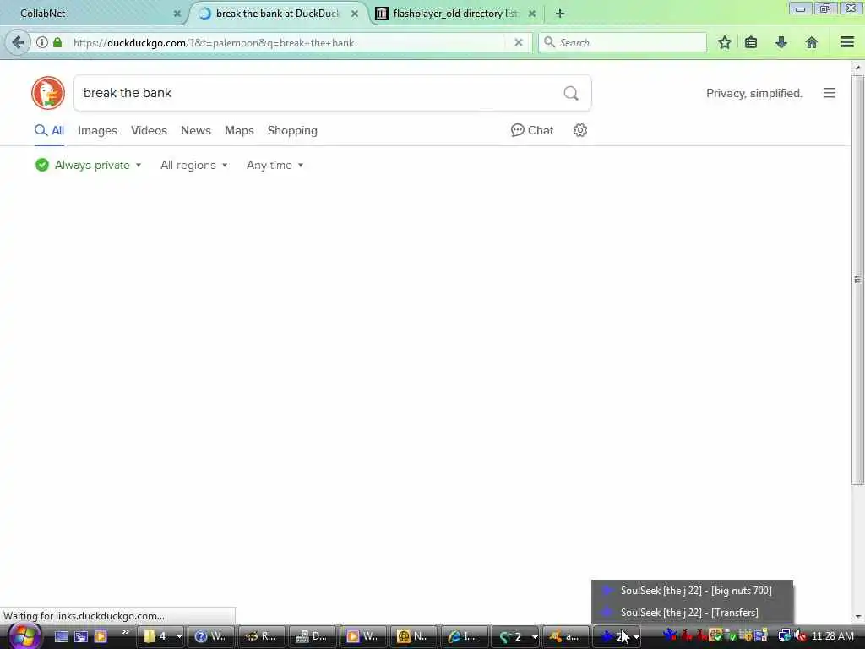Show All search results
This screenshot has width=865, height=649.
[49, 130]
